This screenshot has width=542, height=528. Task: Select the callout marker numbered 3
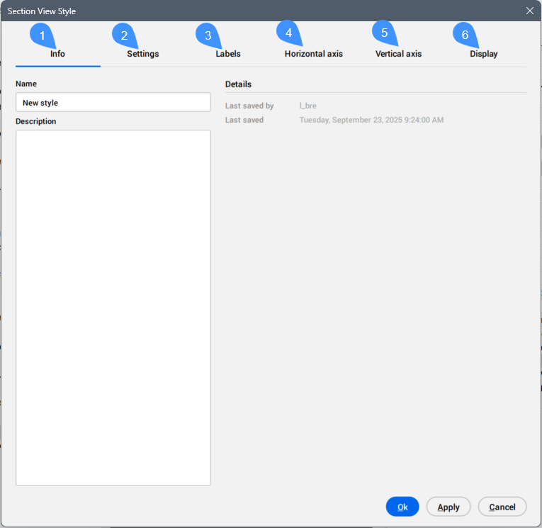[x=208, y=35]
